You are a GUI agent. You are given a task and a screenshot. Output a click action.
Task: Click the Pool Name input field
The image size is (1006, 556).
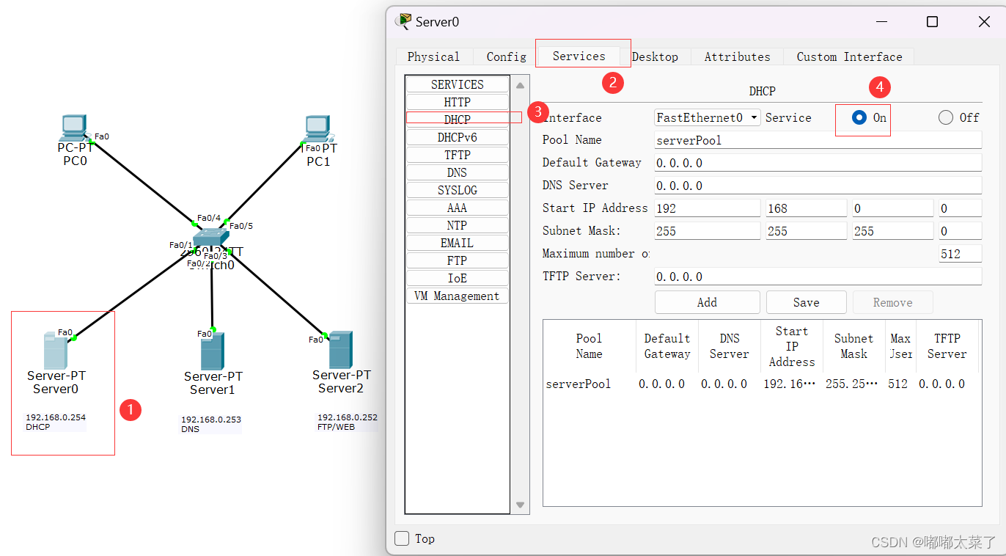pos(818,140)
